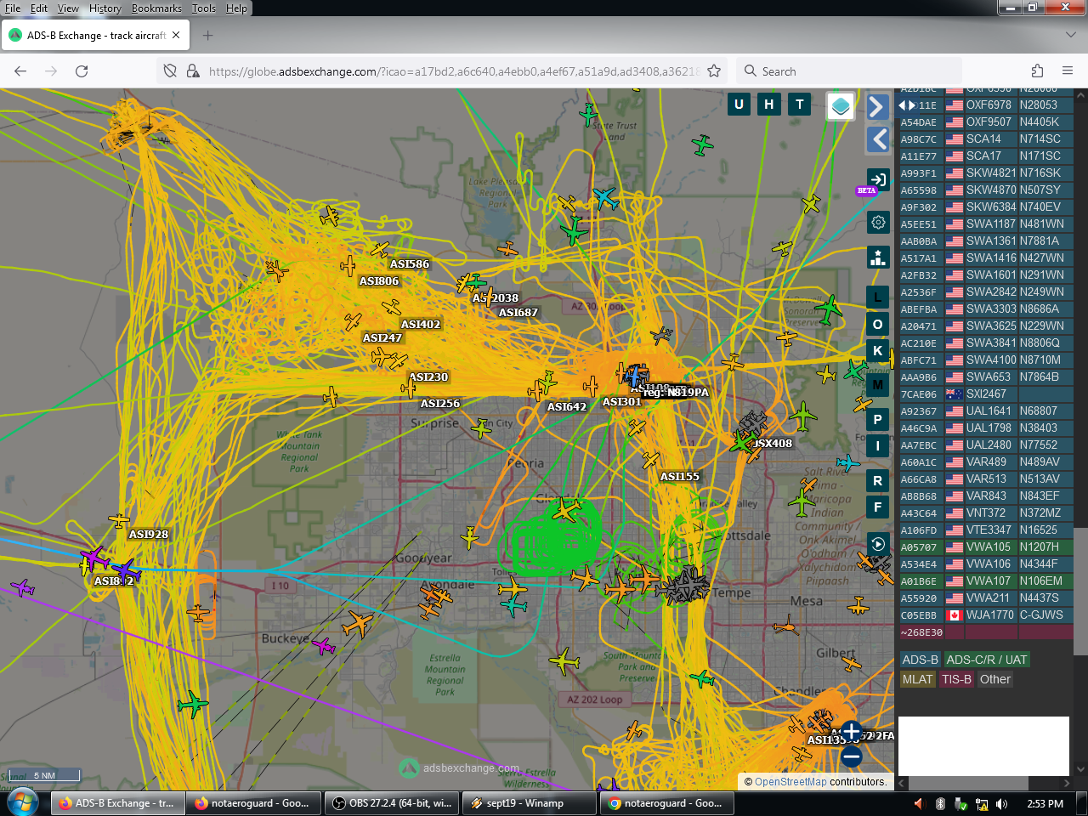The height and width of the screenshot is (816, 1088).
Task: Select the SWA1187 N481WN table row
Action: pos(986,224)
